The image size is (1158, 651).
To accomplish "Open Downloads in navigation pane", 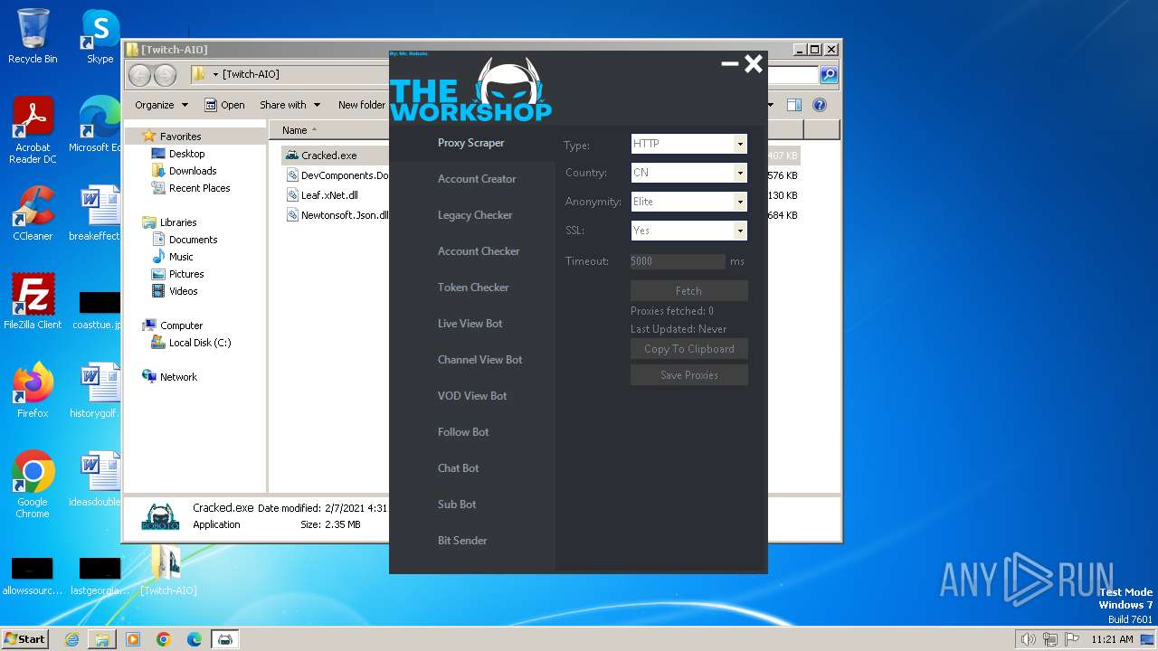I will pyautogui.click(x=193, y=171).
